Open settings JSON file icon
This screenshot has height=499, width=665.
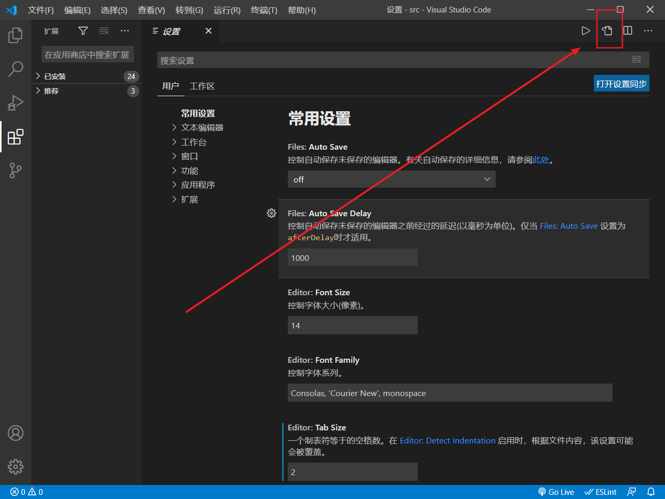coord(607,31)
